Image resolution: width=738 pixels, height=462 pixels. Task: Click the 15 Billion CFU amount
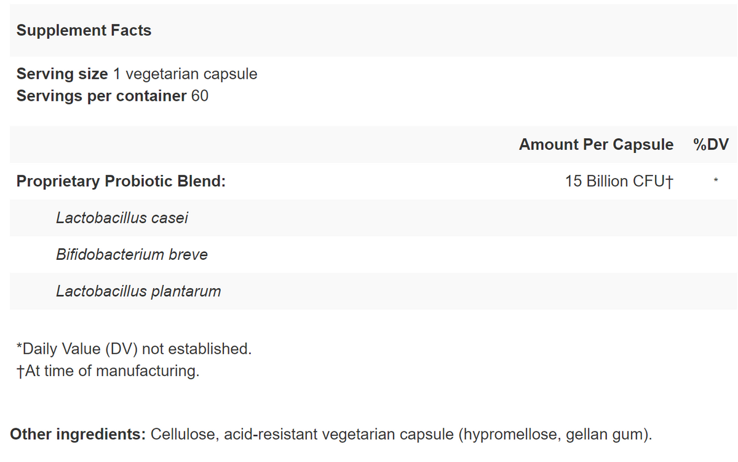619,181
